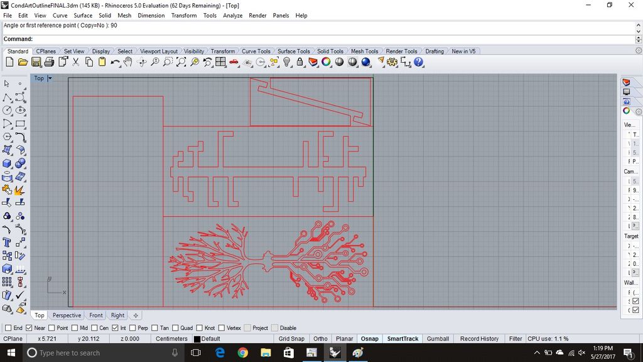The image size is (643, 362).
Task: Click the Help question mark icon
Action: (x=418, y=62)
